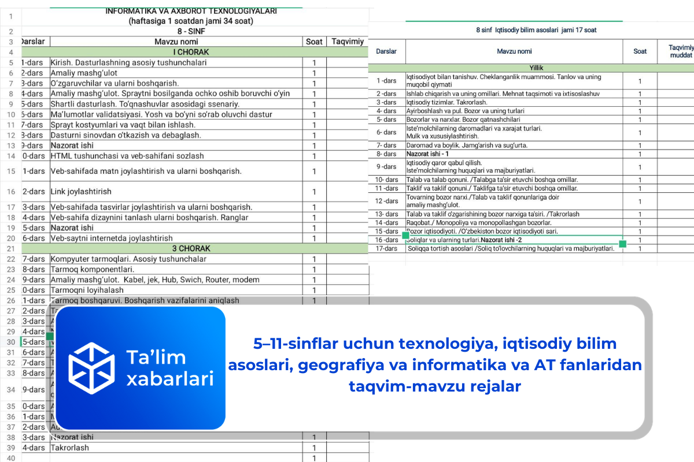Image resolution: width=694 pixels, height=462 pixels.
Task: Click row number 15 on the left sheet
Action: click(10, 170)
